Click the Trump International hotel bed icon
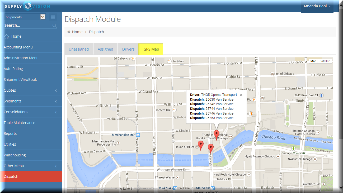 point(231,136)
